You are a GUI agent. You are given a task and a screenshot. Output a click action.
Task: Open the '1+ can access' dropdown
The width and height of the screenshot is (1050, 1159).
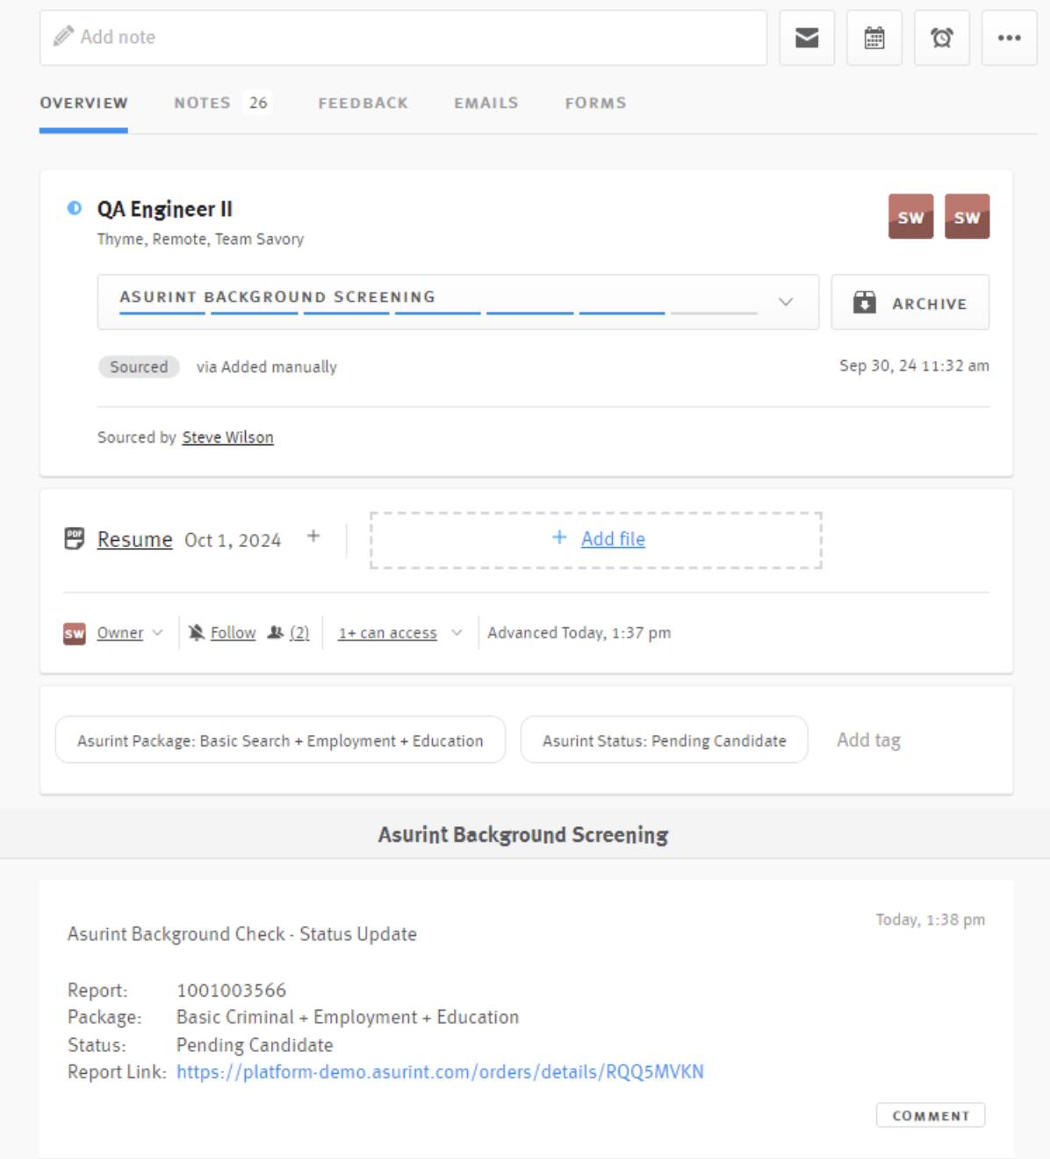point(400,632)
